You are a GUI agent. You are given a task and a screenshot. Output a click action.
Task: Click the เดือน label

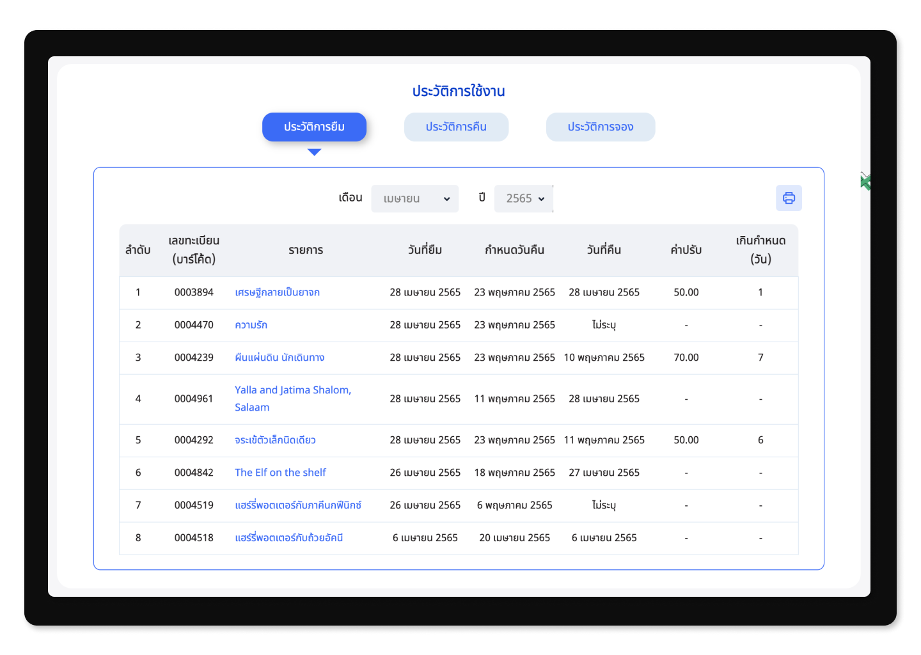(x=350, y=198)
